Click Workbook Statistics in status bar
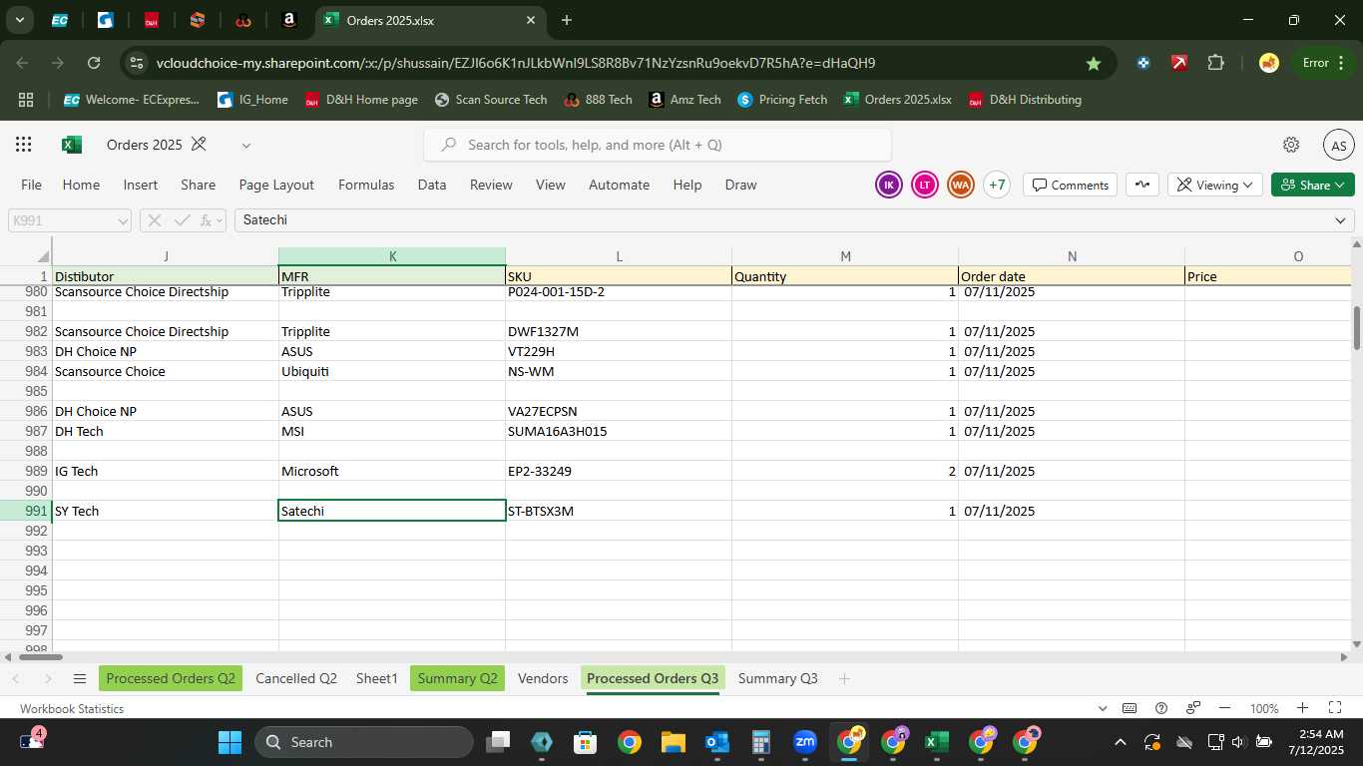Image resolution: width=1363 pixels, height=766 pixels. 72,708
